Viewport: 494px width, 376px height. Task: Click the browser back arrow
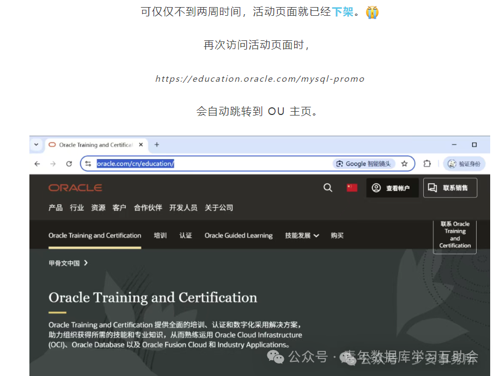click(37, 163)
